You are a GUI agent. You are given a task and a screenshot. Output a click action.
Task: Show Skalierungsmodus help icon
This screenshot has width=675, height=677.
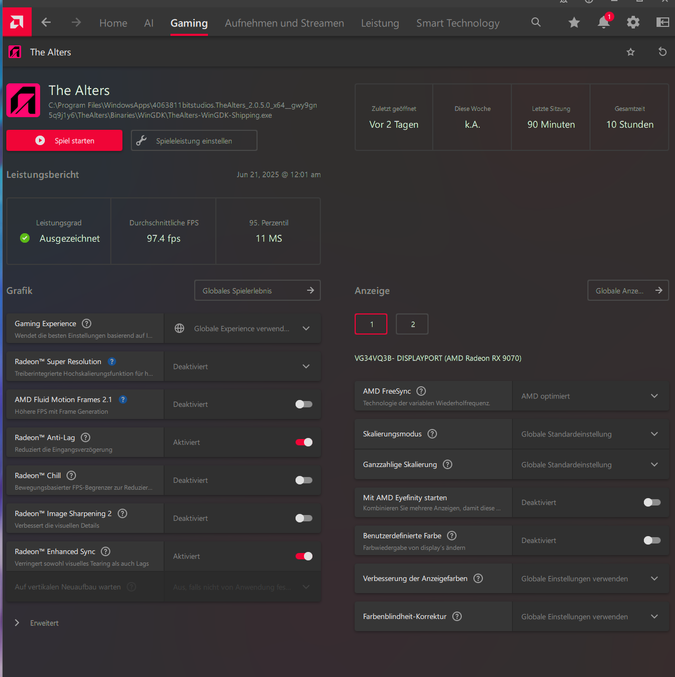pyautogui.click(x=432, y=434)
